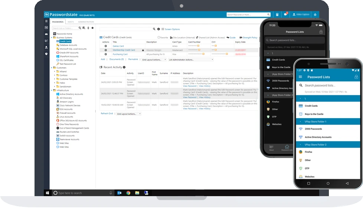Expand or collapse all tree nodes arrows
The width and height of the screenshot is (363, 208).
pos(88,28)
